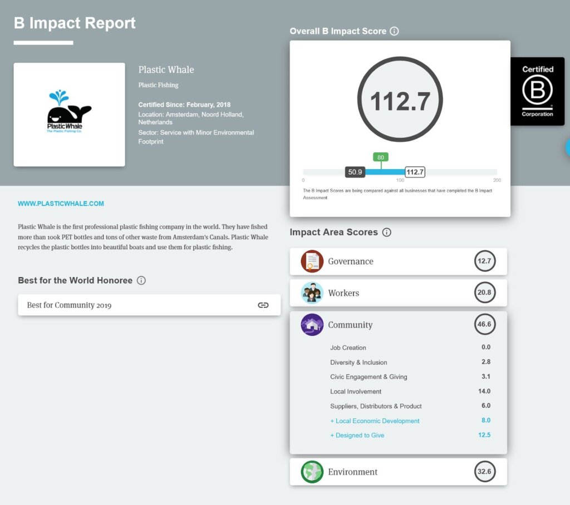Click the 32.6 Environment score circle
This screenshot has height=505, width=570.
click(x=485, y=471)
